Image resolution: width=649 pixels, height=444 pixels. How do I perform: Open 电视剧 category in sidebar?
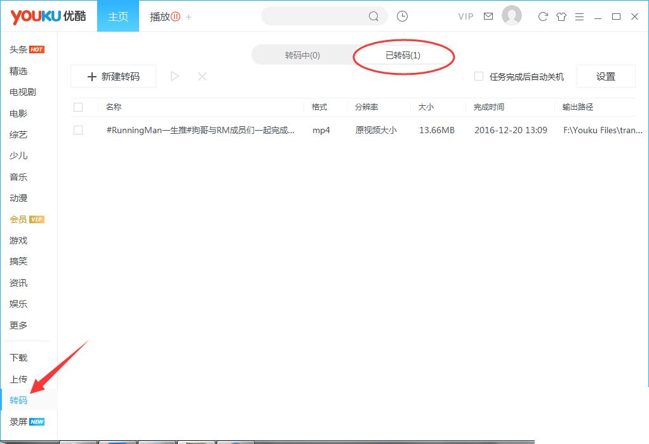[x=23, y=92]
